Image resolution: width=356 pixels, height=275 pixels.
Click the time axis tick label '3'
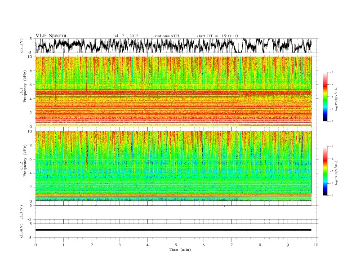[x=120, y=245]
